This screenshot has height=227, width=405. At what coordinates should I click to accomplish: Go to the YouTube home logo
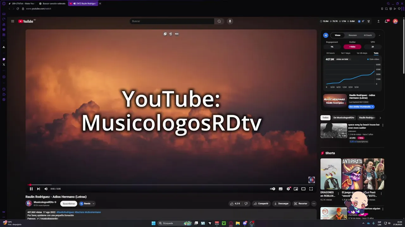[x=26, y=21]
